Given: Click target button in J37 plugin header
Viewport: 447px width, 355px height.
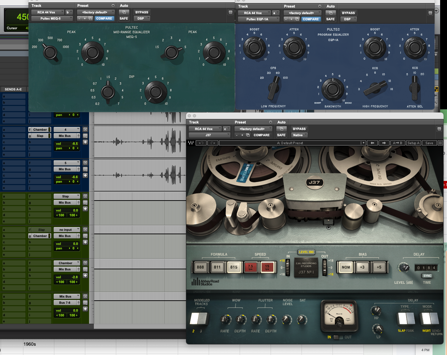Looking at the screenshot, I should click(439, 129).
